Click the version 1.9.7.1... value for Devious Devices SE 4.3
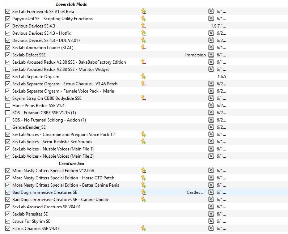Image resolution: width=288 pixels, height=234 pixels. pos(219,26)
